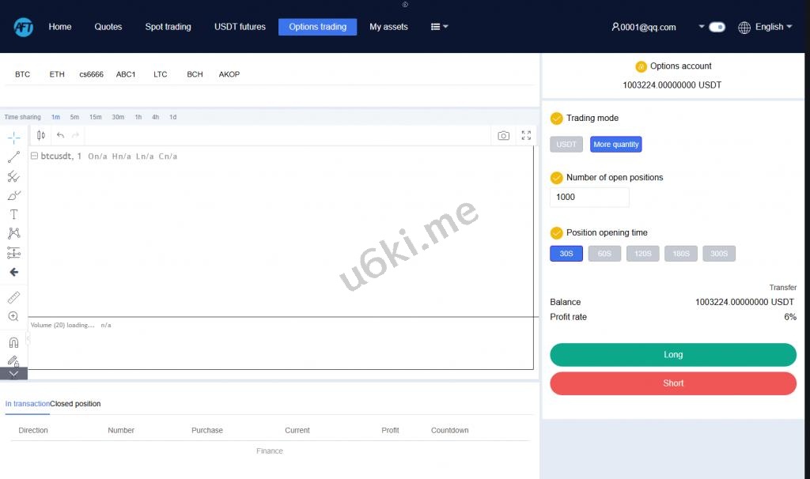Select the 60S position opening time

[604, 254]
